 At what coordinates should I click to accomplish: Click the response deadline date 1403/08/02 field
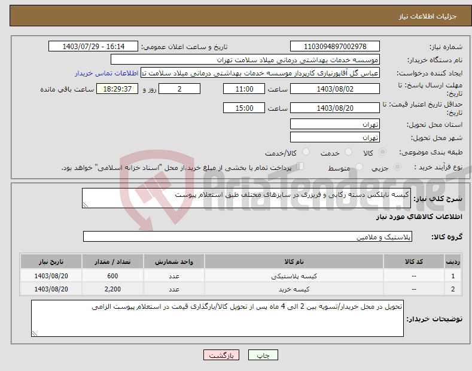(x=335, y=89)
